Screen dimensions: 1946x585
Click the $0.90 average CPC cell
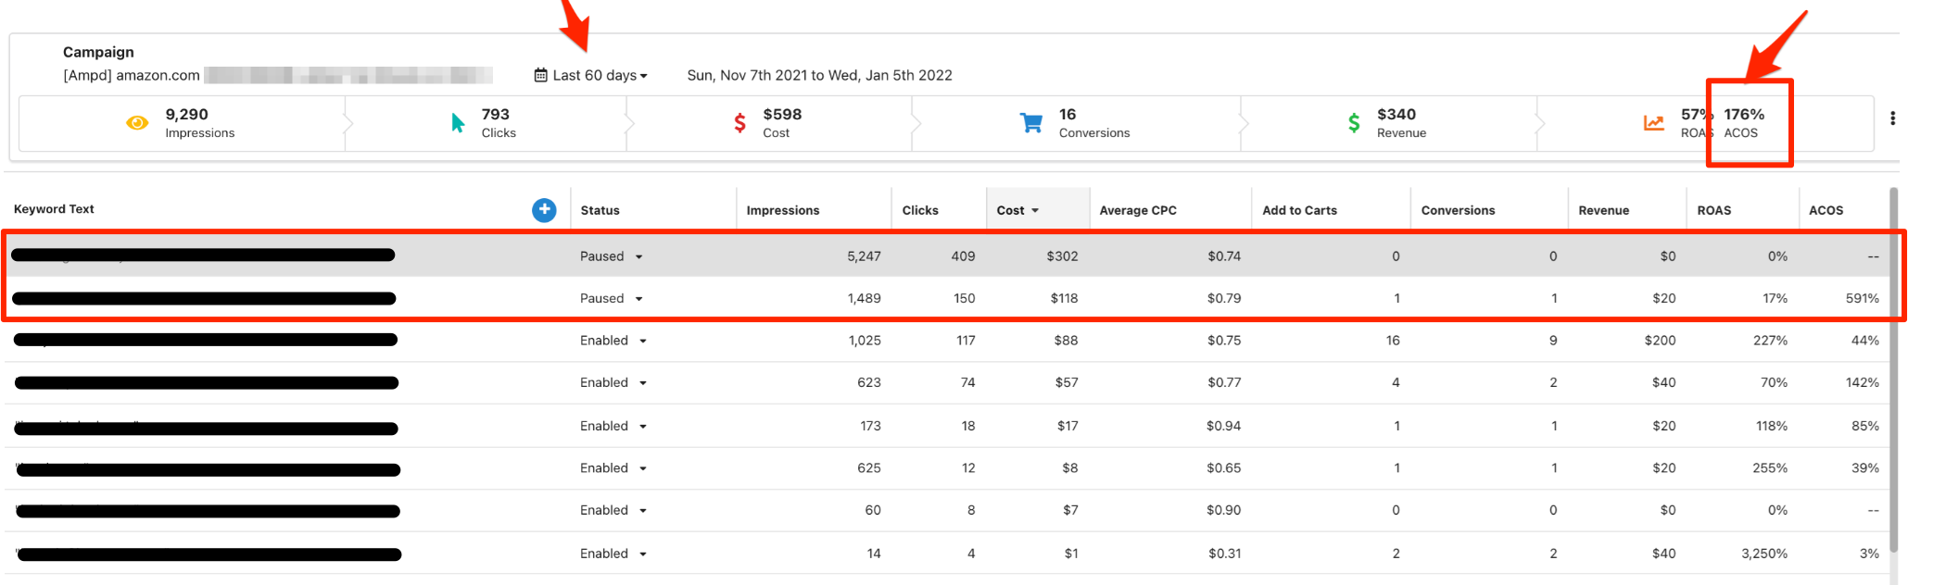1223,510
